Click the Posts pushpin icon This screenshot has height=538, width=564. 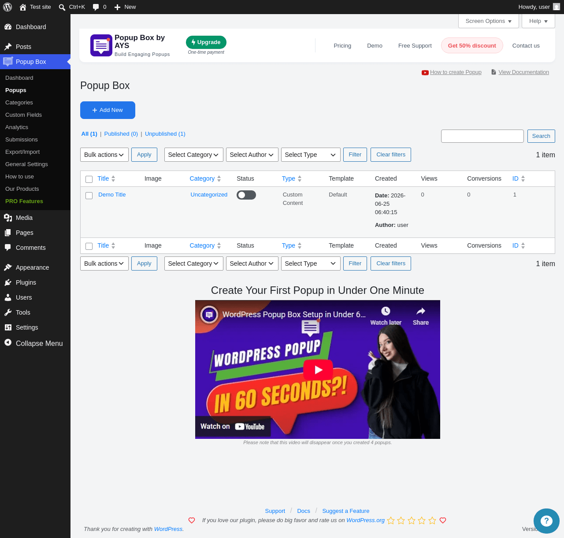click(x=8, y=47)
